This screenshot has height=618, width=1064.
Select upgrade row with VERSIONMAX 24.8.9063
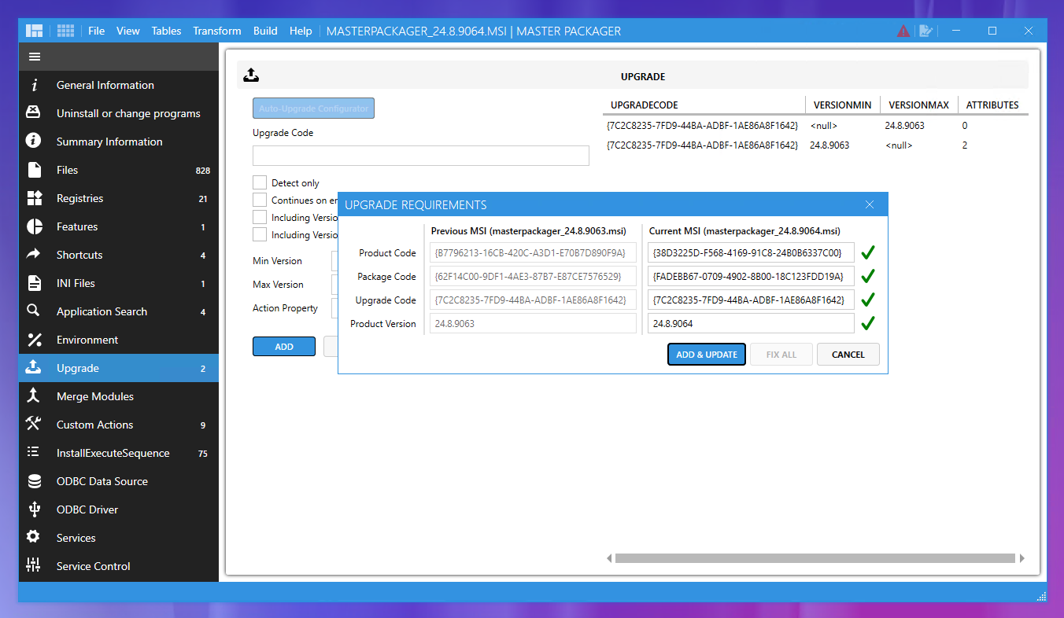point(816,126)
